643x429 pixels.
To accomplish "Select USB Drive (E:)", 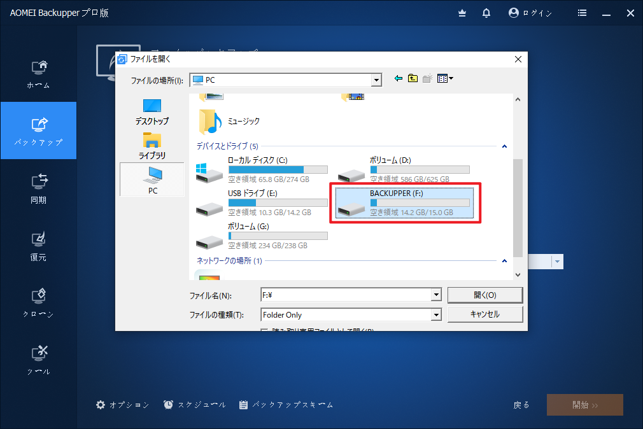I will point(262,203).
